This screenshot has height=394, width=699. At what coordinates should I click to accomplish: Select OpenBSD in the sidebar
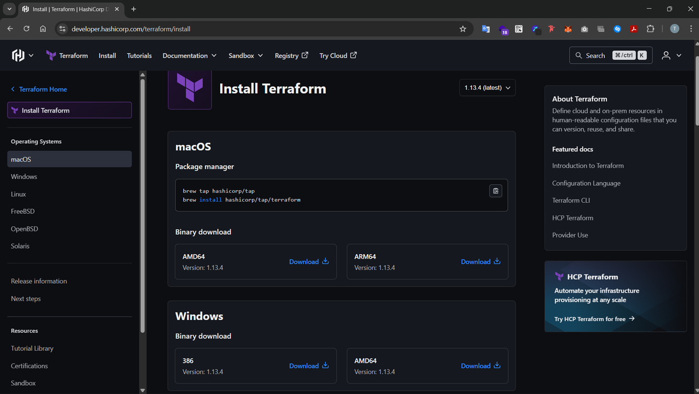click(24, 228)
